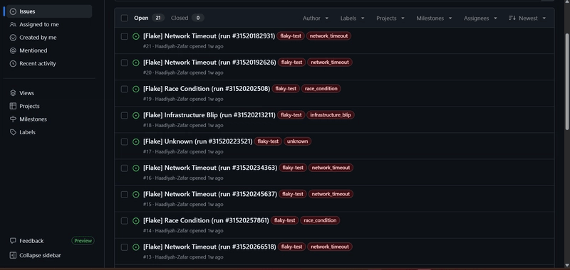Click the open-issue icon for issue #20
The width and height of the screenshot is (570, 270).
click(x=136, y=63)
